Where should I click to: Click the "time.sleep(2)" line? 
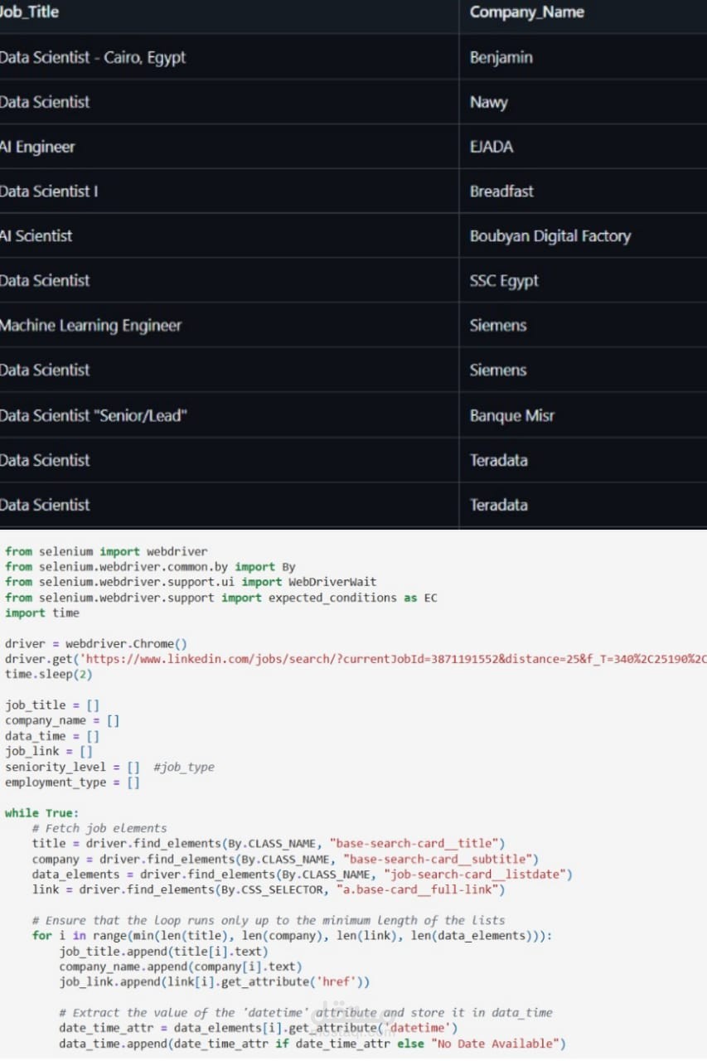click(48, 674)
